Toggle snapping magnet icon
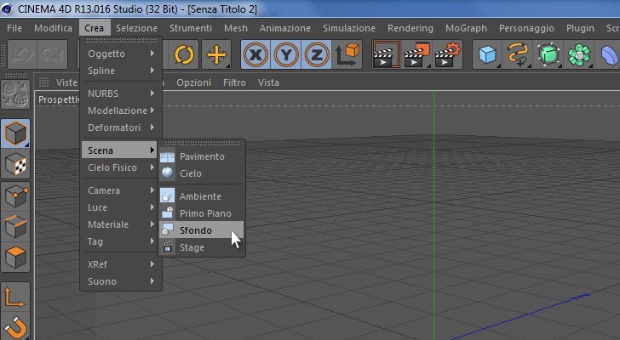620x340 pixels. pyautogui.click(x=15, y=326)
